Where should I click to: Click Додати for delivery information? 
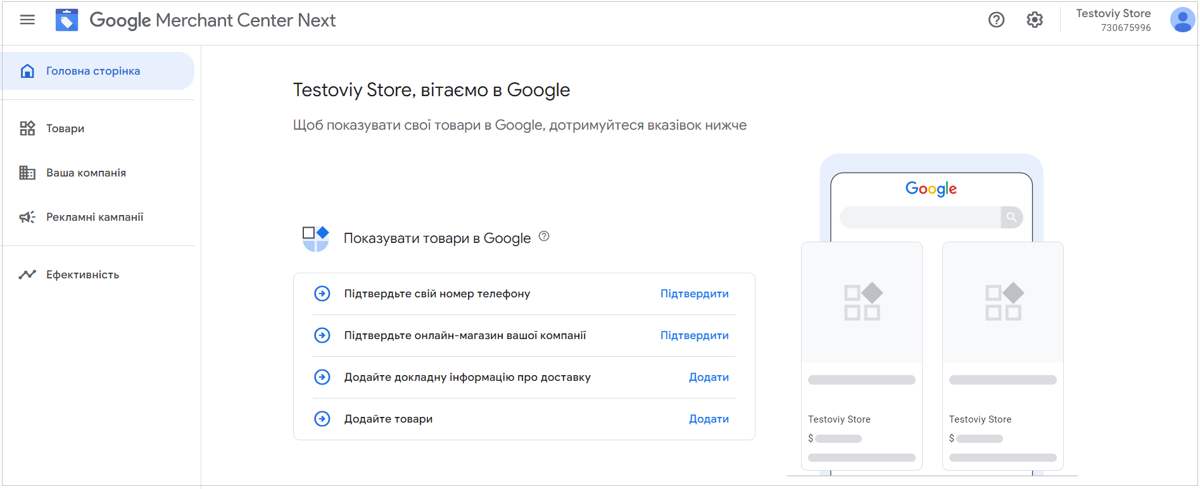(x=709, y=377)
